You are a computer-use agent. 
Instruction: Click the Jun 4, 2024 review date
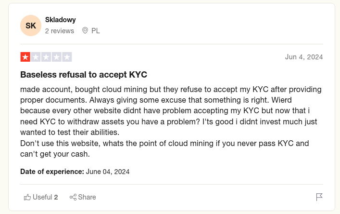(304, 57)
